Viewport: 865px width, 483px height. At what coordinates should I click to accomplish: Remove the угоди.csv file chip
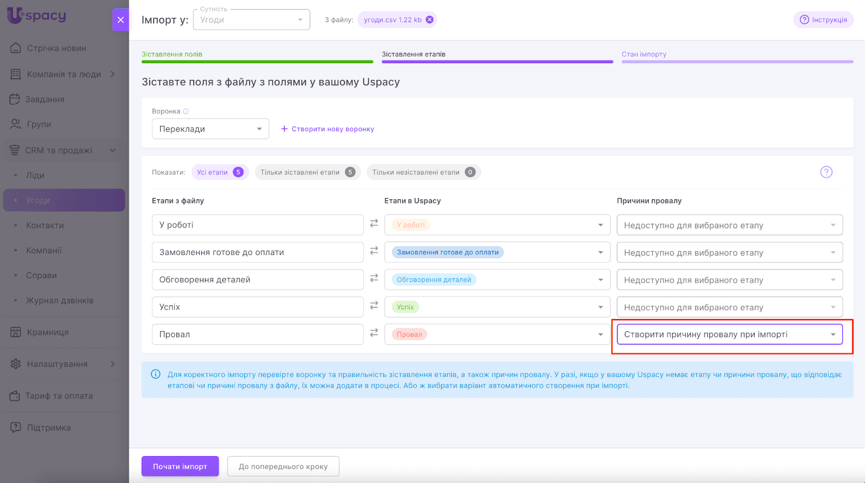[x=429, y=20]
